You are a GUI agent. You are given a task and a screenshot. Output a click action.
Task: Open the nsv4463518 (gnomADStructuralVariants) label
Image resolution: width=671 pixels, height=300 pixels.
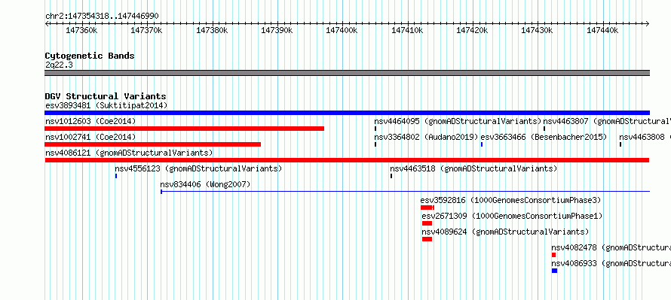point(473,168)
